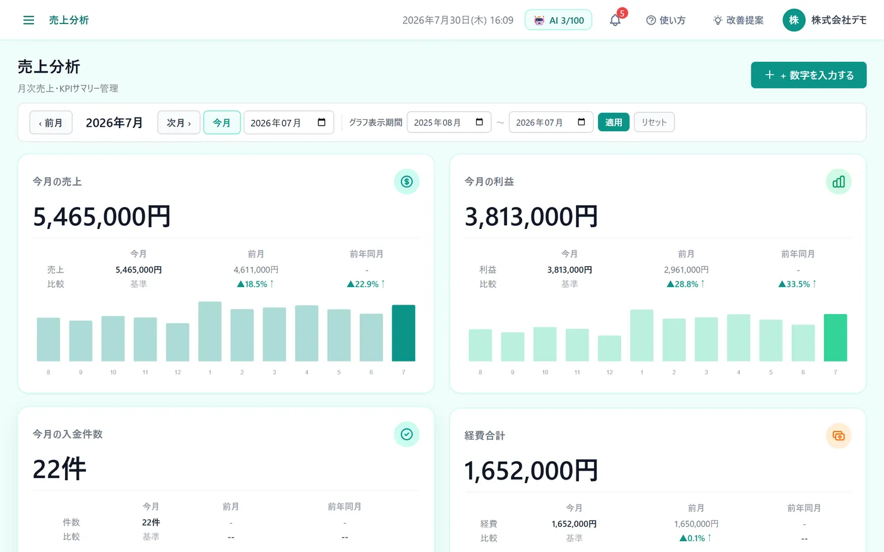
Task: Select month 12 bar in profit chart
Action: point(609,348)
